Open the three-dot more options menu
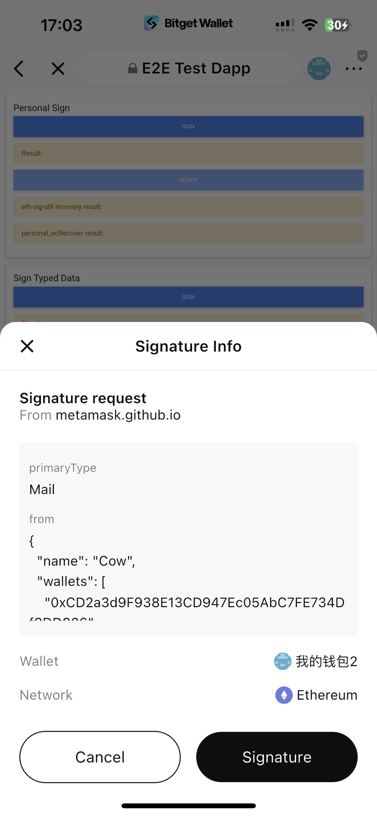Viewport: 377px width, 816px height. 353,69
